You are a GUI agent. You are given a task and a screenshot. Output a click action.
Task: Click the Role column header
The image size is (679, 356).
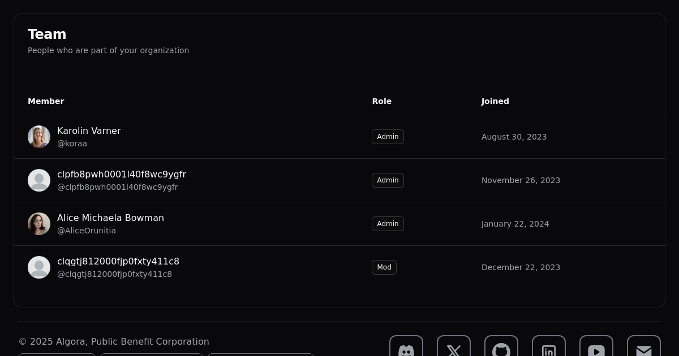point(381,101)
